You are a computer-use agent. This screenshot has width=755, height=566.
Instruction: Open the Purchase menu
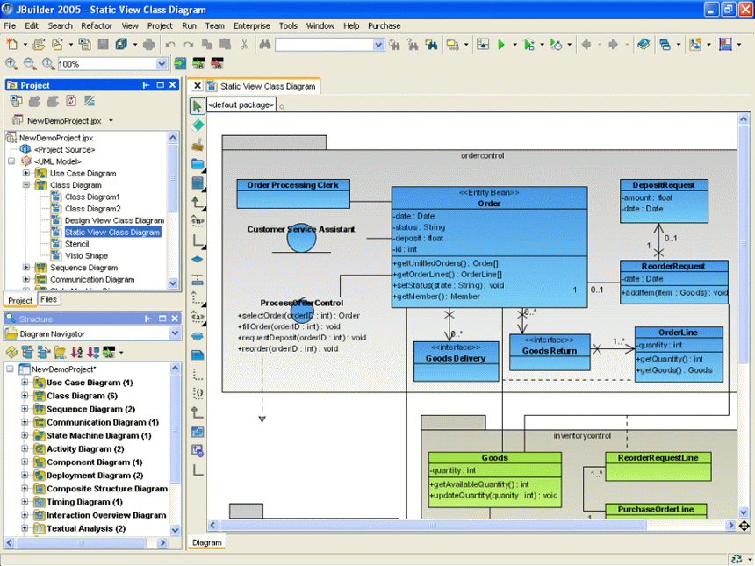point(385,26)
